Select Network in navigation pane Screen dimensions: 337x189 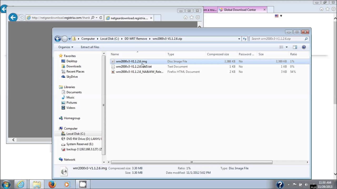[x=70, y=160]
